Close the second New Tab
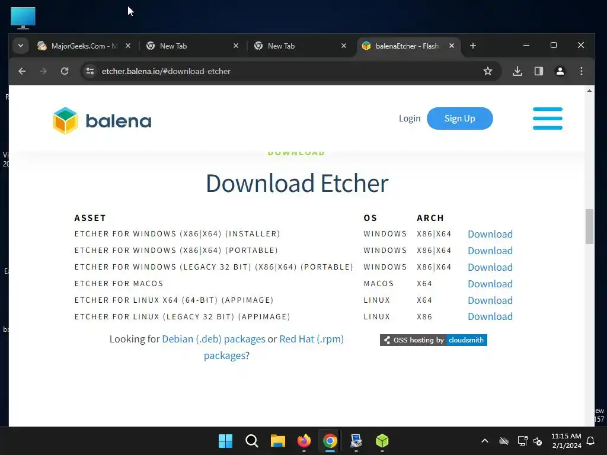Screen dimensions: 607x455 click(x=344, y=46)
